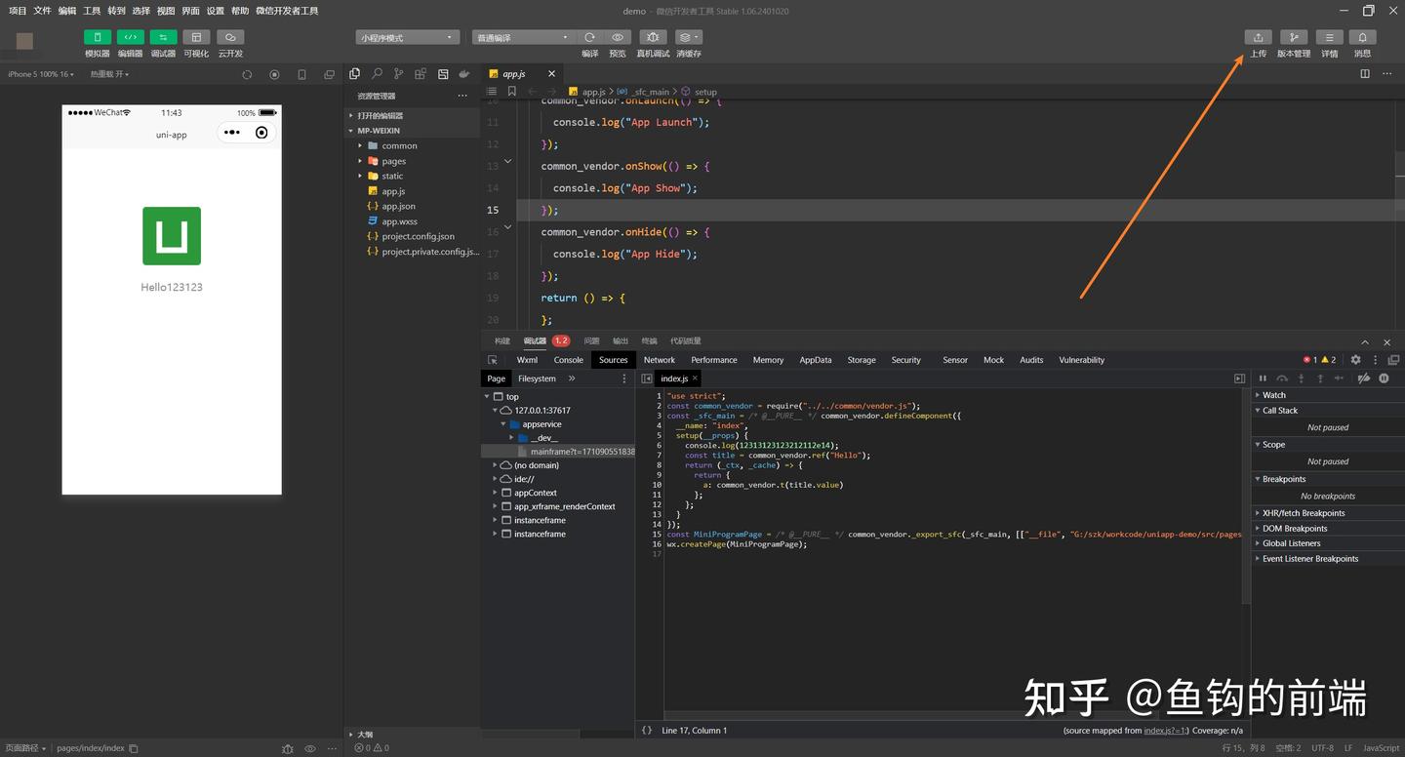Open the 普通编译 compile mode dropdown
1405x757 pixels.
pyautogui.click(x=523, y=38)
